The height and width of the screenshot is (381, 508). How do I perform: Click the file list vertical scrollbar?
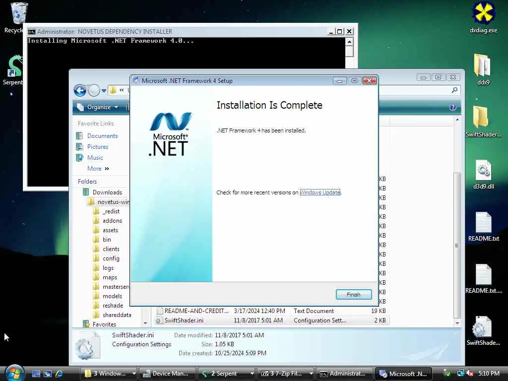[x=457, y=245]
